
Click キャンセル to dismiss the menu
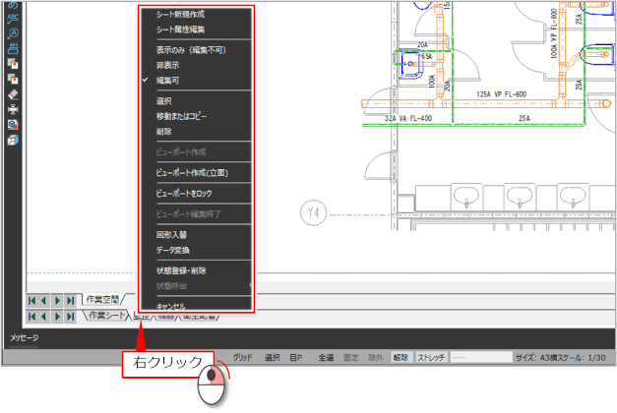pyautogui.click(x=171, y=306)
